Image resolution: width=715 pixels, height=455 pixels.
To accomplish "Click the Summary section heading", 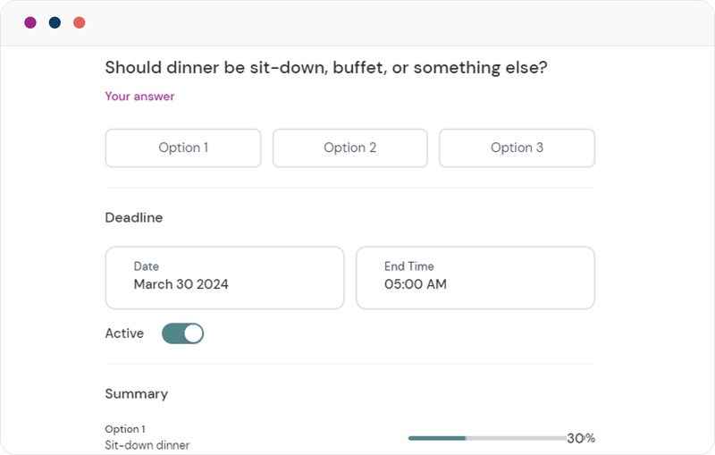I will pyautogui.click(x=136, y=393).
